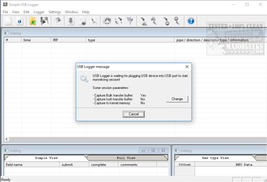Click the gear with eyes toolbar icon
The width and height of the screenshot is (267, 182).
pyautogui.click(x=107, y=21)
